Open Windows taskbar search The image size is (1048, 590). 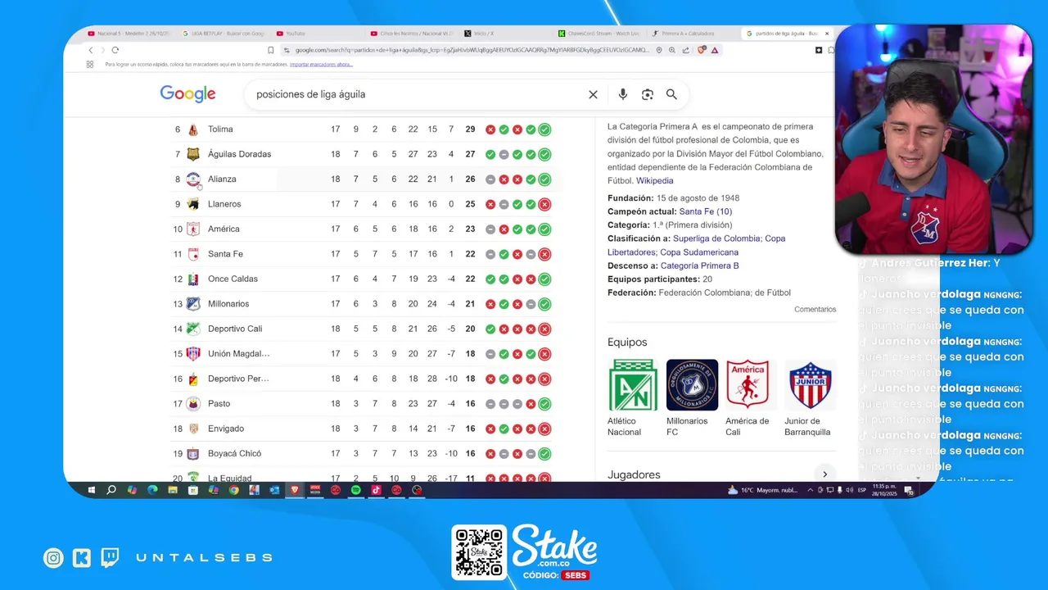coord(111,490)
